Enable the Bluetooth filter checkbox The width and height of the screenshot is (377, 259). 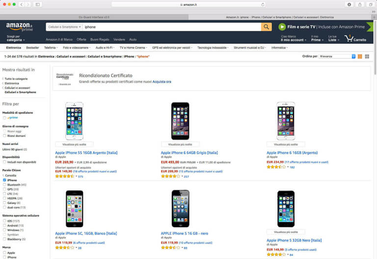pyautogui.click(x=4, y=185)
